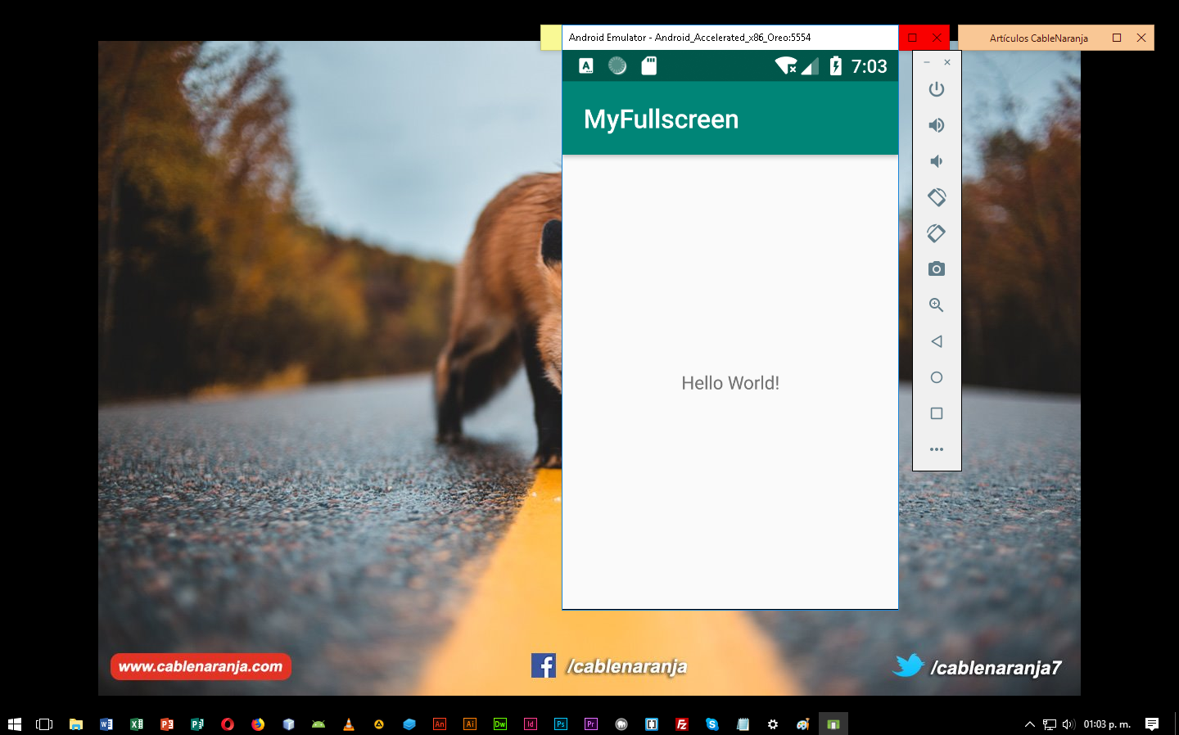Image resolution: width=1179 pixels, height=735 pixels.
Task: Rotate the emulator screen right
Action: [937, 233]
